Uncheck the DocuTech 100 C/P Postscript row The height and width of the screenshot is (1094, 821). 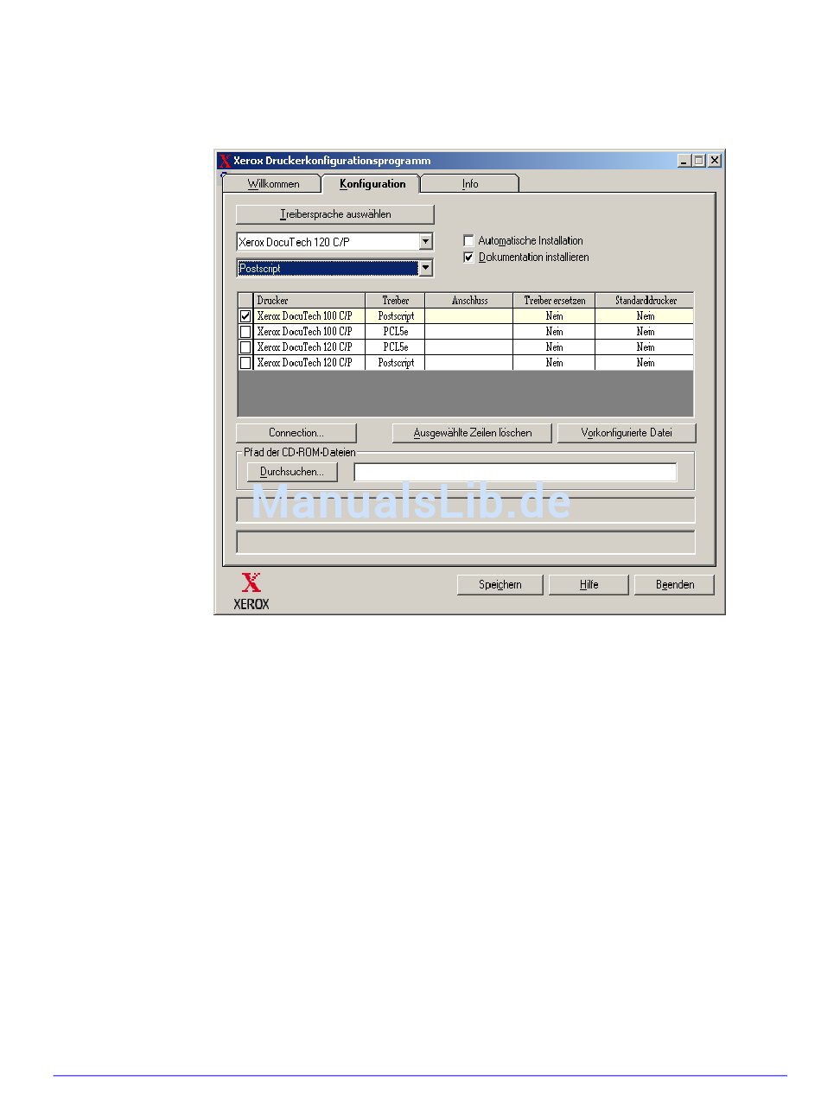245,316
